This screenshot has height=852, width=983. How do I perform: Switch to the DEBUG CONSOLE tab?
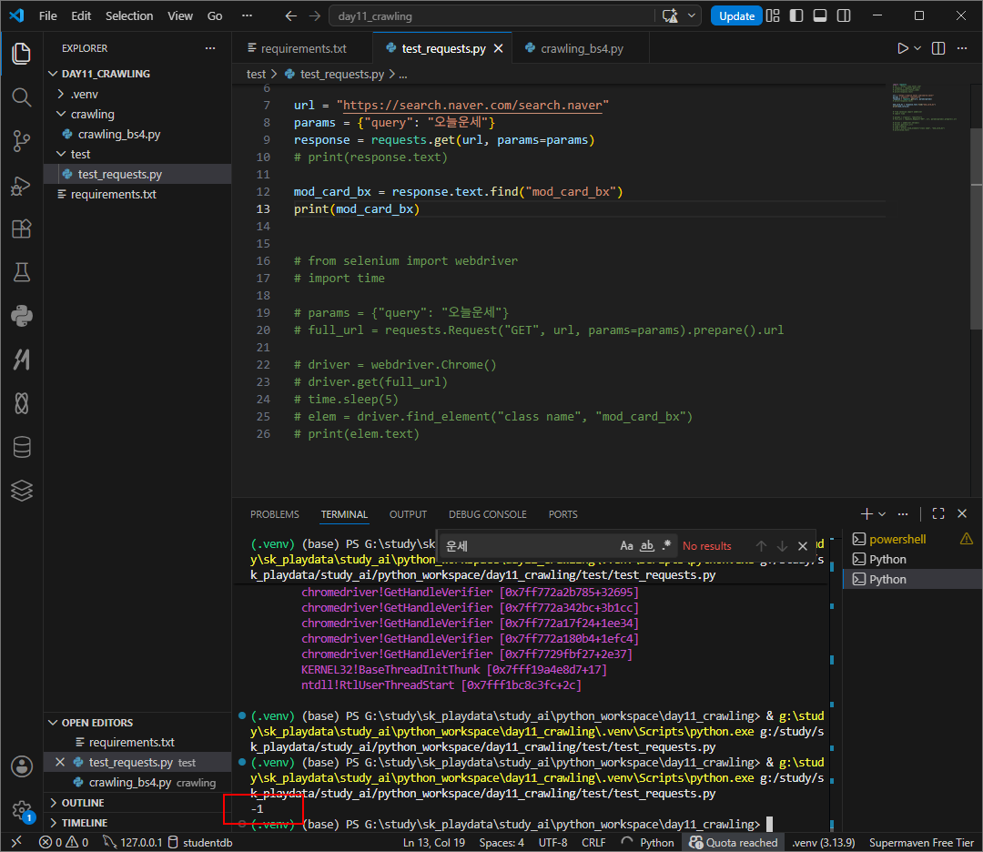click(x=487, y=514)
